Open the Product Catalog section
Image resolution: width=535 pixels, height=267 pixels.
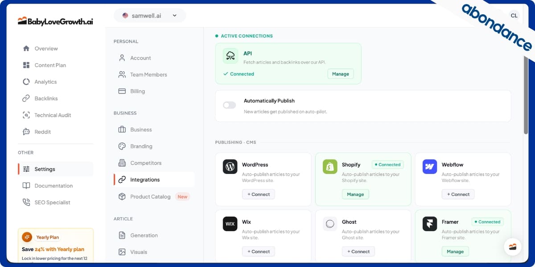pos(154,197)
